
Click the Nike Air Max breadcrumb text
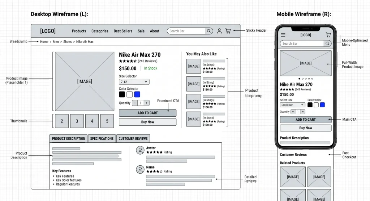(x=85, y=42)
